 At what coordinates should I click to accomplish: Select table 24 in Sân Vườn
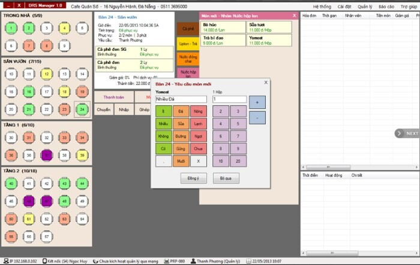pos(82,109)
